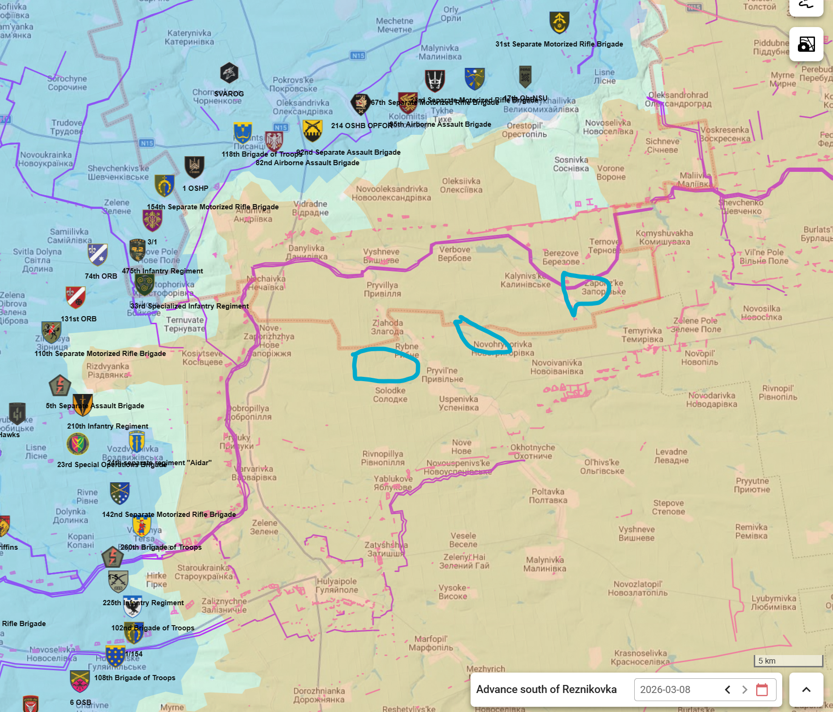833x712 pixels.
Task: Click the Novozlatopil' town label
Action: (x=638, y=588)
